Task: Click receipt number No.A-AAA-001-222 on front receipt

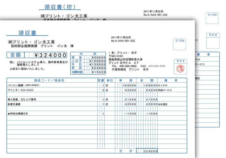Action: [123, 41]
